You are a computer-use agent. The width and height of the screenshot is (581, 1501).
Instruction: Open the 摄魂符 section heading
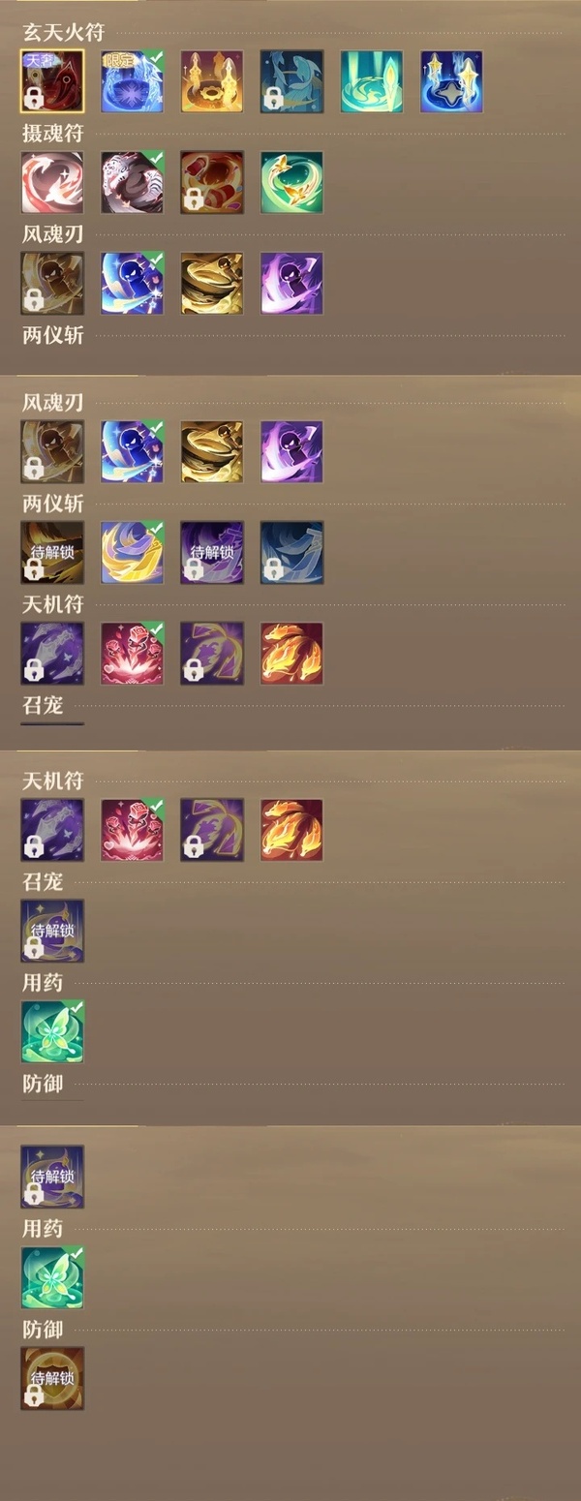[x=52, y=133]
